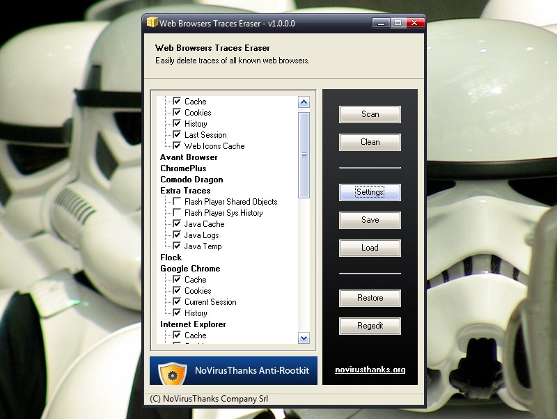This screenshot has width=557, height=419.
Task: Open the Settings dialog
Action: [370, 192]
